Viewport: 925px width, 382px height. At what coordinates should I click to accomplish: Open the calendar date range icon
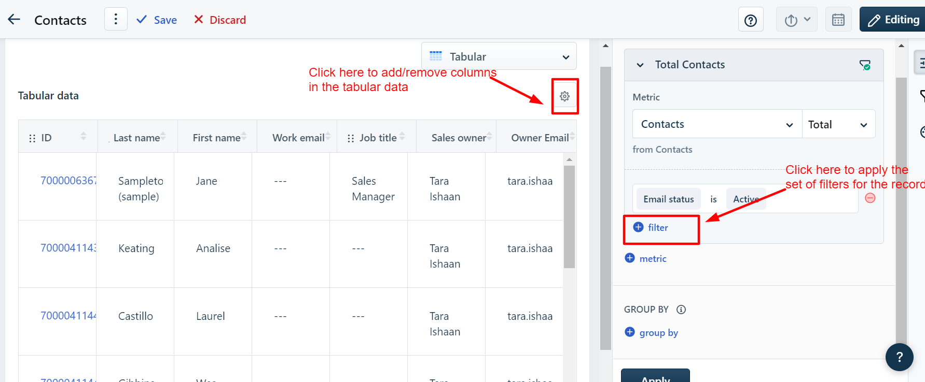click(838, 20)
